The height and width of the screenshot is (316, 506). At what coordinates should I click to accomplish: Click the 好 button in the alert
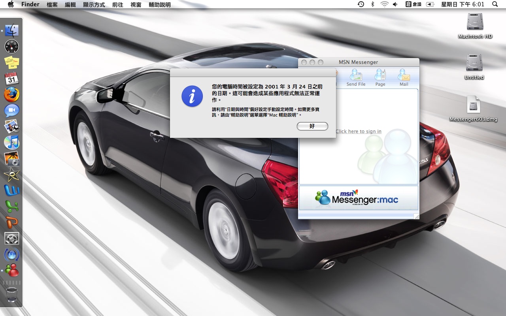pos(312,126)
